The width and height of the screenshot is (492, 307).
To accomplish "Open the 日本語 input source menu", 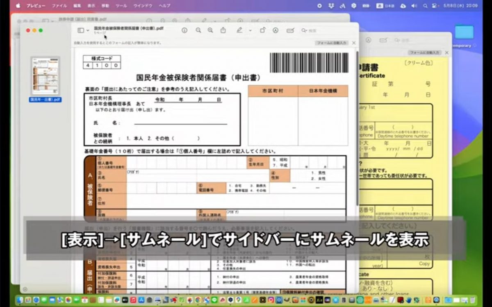I will 385,6.
